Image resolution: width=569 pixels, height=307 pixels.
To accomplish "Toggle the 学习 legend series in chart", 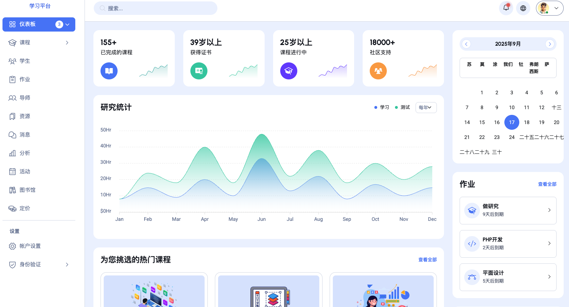I will 382,107.
